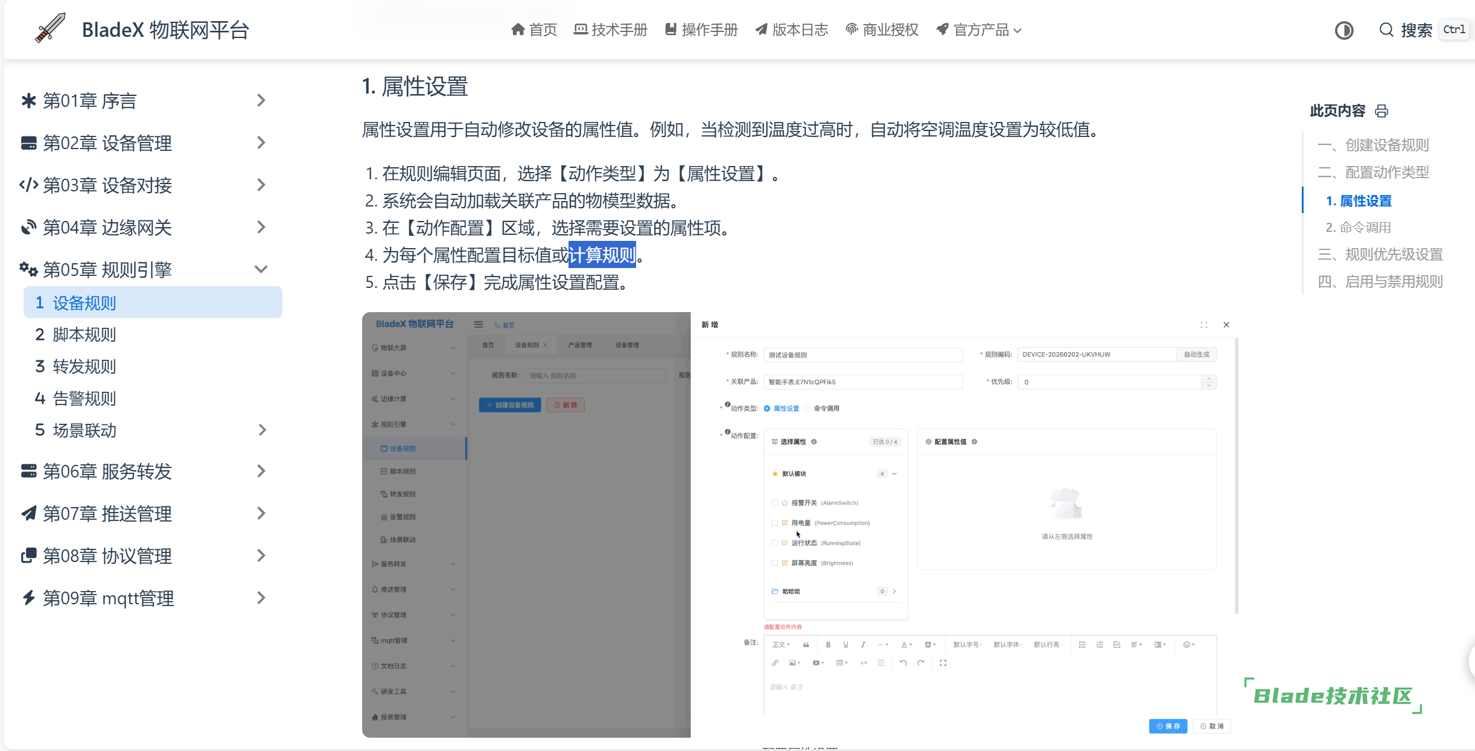Open the 技术手册 nav item

[x=610, y=30]
